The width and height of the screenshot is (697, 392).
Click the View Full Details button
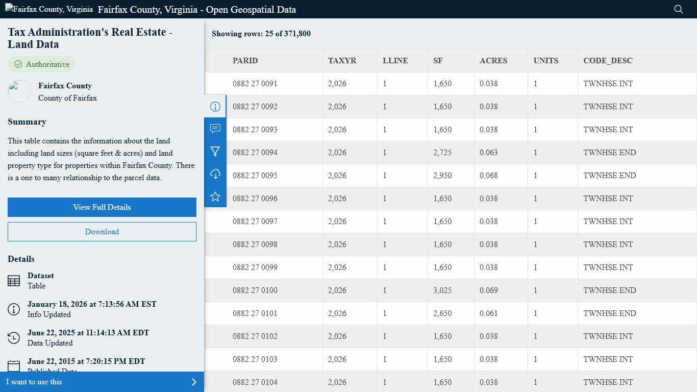coord(102,207)
